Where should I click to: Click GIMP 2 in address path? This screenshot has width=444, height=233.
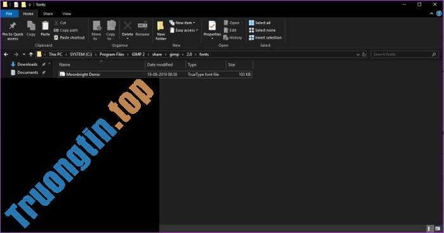138,54
